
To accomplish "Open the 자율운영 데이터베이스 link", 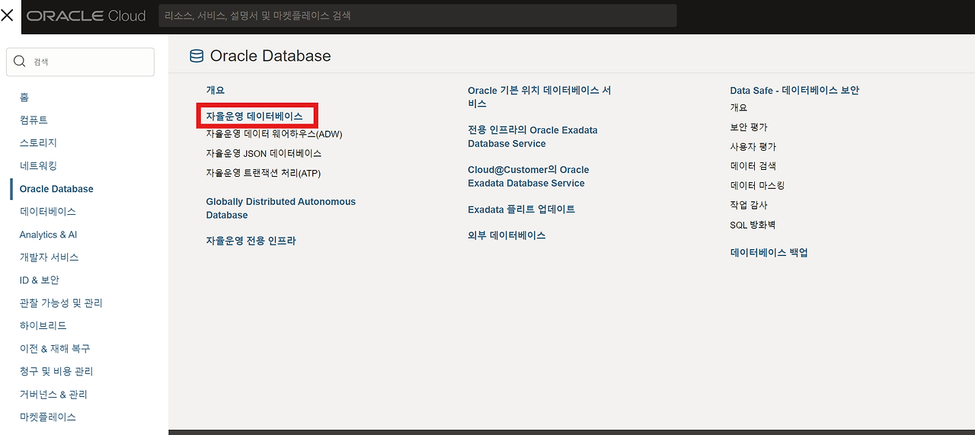I will [254, 117].
